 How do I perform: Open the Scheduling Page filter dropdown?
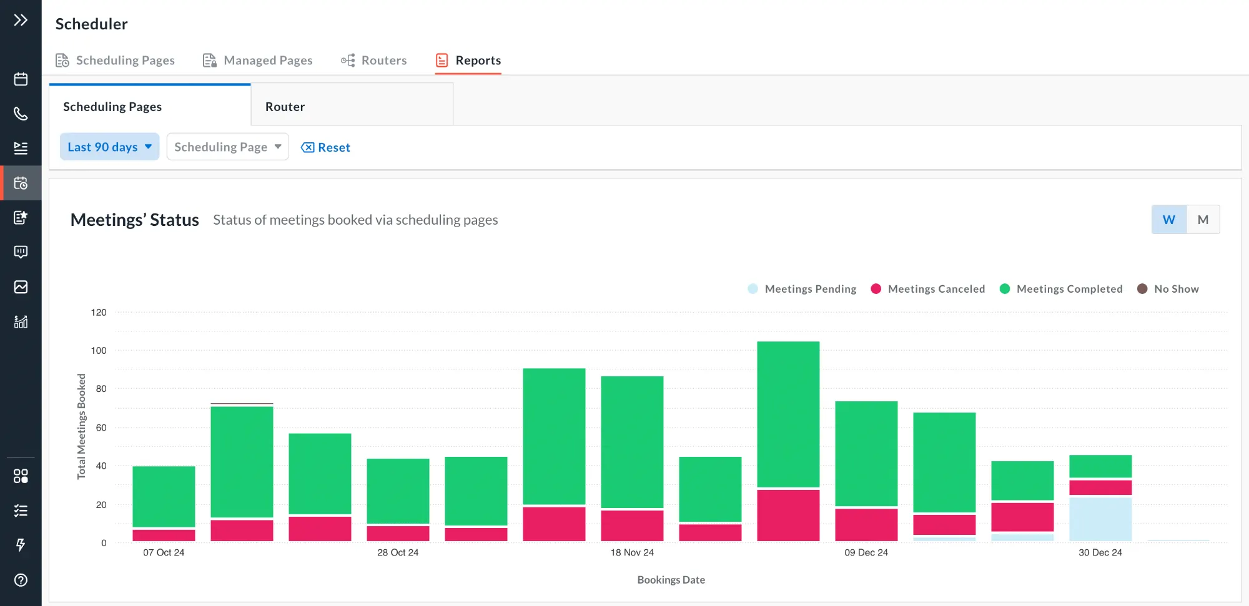tap(228, 147)
